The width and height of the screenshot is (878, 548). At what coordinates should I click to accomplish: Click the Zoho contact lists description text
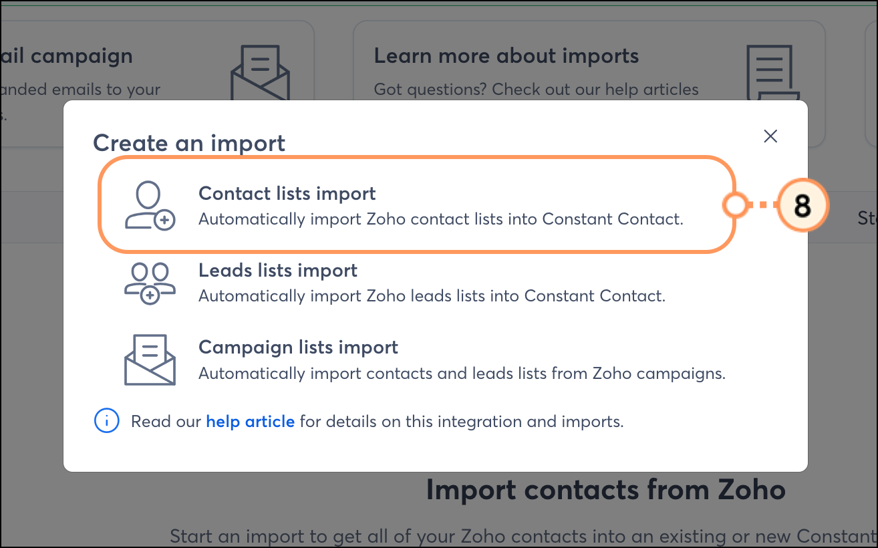(440, 219)
